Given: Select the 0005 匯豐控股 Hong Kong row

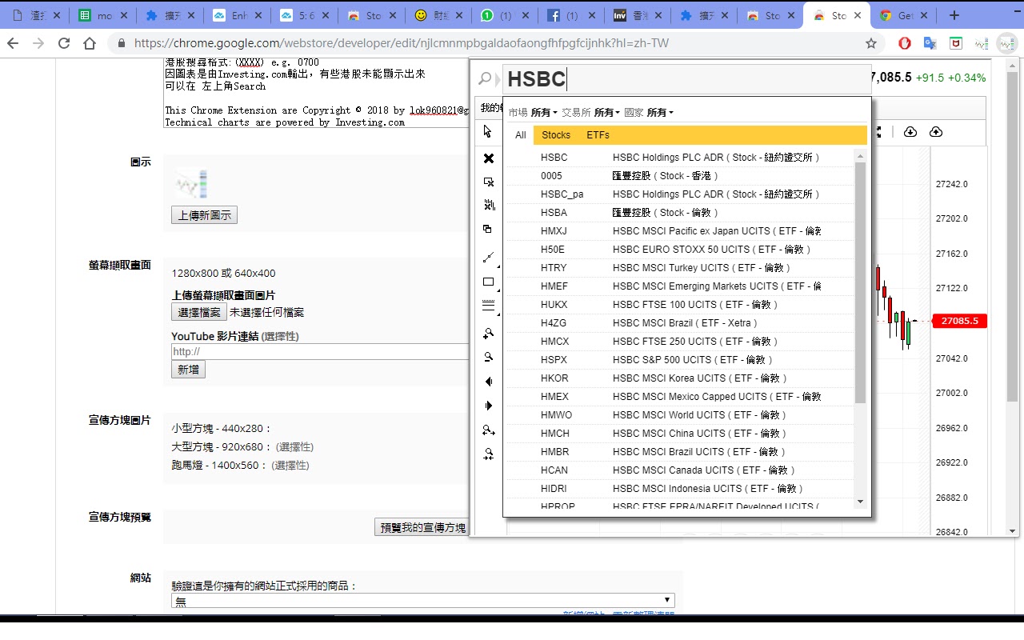Looking at the screenshot, I should point(680,176).
